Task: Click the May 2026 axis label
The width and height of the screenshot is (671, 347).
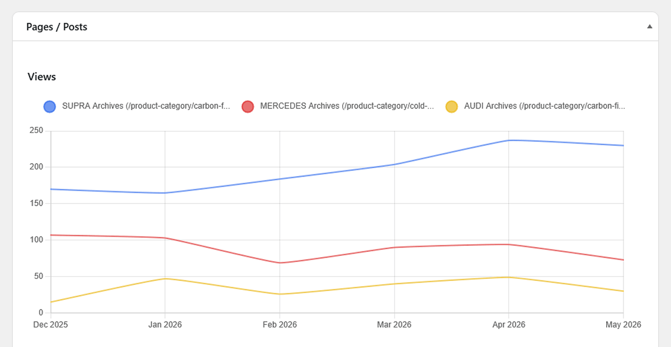Action: (x=623, y=325)
